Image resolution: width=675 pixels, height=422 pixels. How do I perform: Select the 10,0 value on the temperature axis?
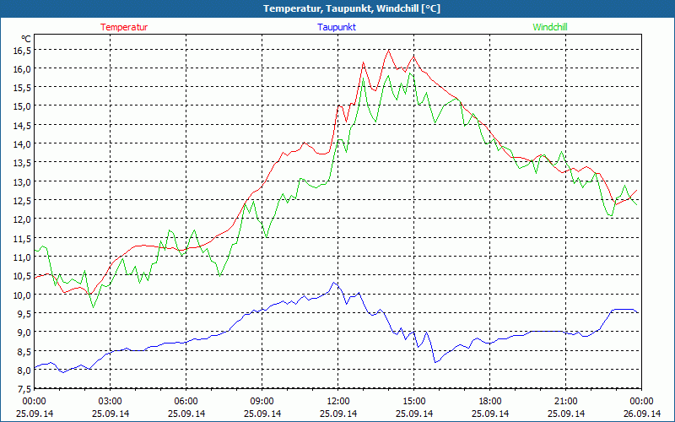21,295
